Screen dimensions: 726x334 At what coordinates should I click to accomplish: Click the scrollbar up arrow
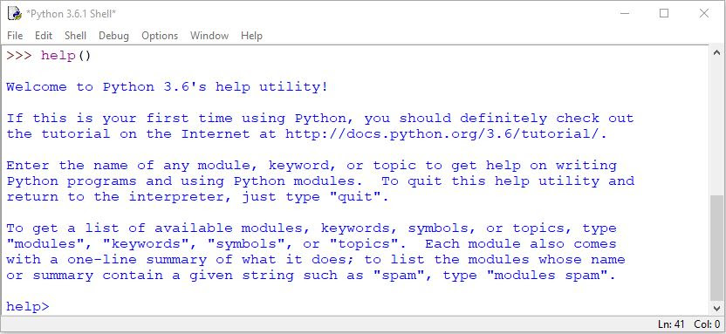point(716,52)
